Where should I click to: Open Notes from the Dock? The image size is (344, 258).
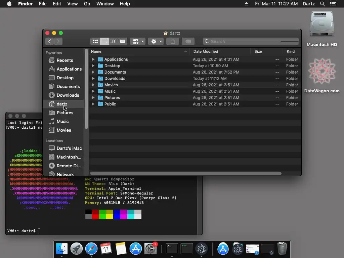click(x=121, y=249)
